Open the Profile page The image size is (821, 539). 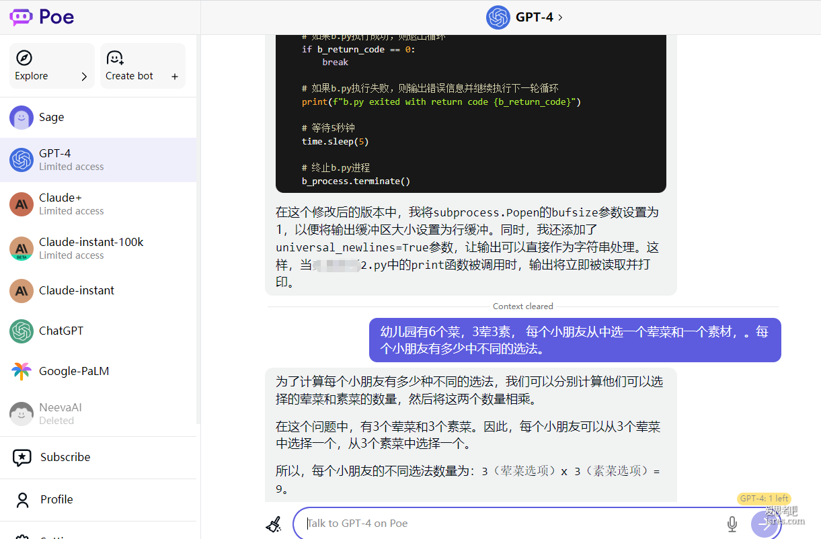click(x=98, y=500)
